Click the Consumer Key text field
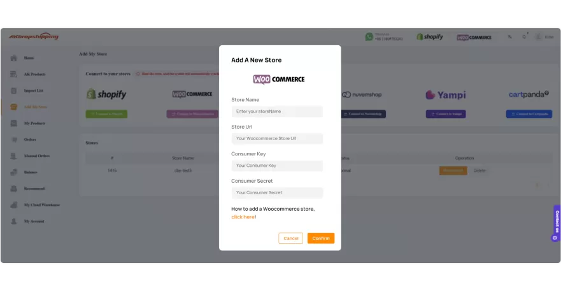The image size is (561, 291). [x=277, y=166]
